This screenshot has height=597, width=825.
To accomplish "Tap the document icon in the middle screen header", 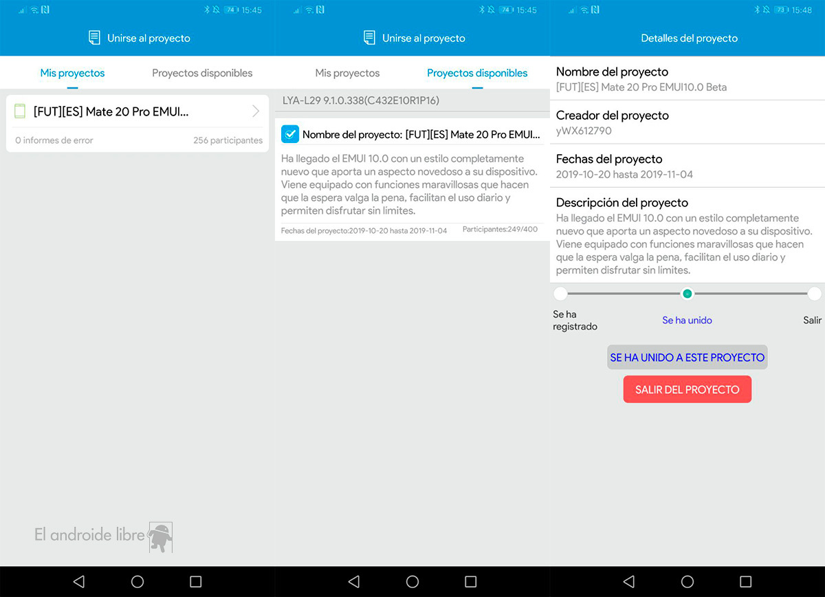I will tap(369, 38).
